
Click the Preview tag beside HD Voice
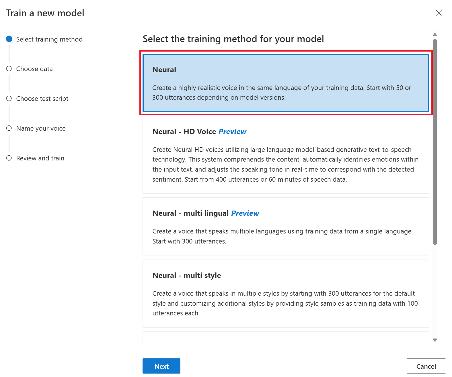[x=232, y=131]
